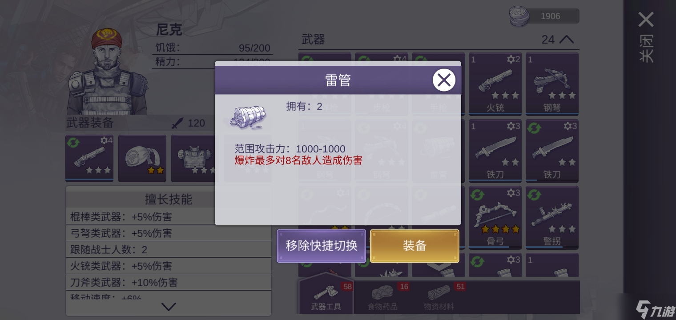676x320 pixels.
Task: Select the 钢弩 crossbow item
Action: point(552,84)
